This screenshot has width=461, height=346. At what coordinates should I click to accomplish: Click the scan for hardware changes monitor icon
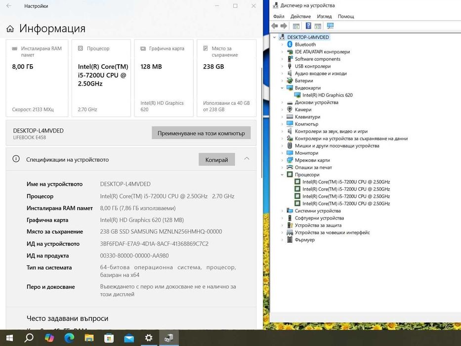pos(330,26)
